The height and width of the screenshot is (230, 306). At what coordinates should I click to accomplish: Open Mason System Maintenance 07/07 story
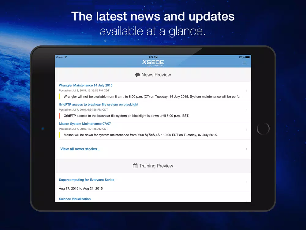pyautogui.click(x=85, y=124)
